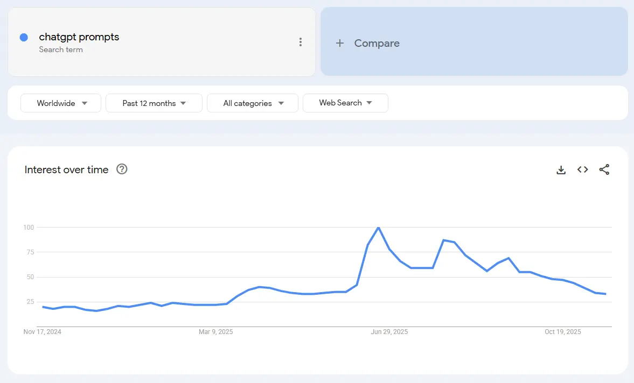Open help for Interest over time
The width and height of the screenshot is (634, 383).
[122, 169]
